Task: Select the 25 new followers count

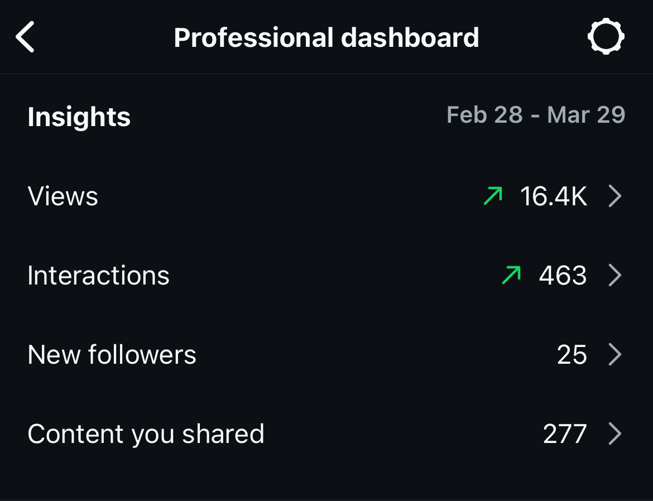Action: 572,355
